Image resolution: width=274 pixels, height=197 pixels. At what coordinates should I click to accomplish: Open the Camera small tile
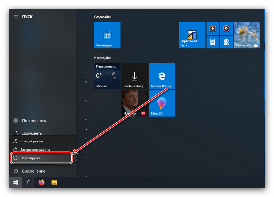(x=226, y=42)
